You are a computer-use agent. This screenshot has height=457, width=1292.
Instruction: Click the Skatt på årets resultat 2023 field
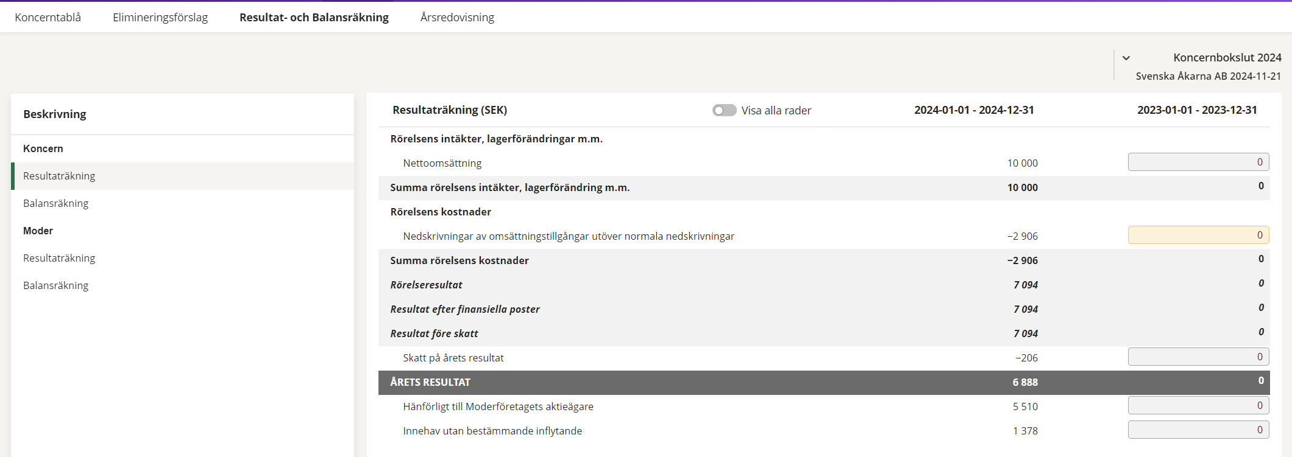[x=1198, y=357]
